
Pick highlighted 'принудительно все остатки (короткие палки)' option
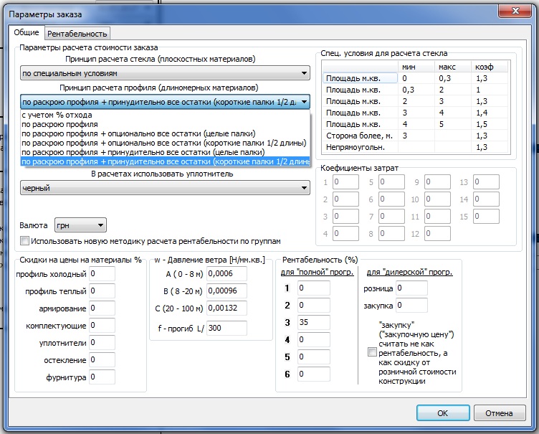point(165,161)
